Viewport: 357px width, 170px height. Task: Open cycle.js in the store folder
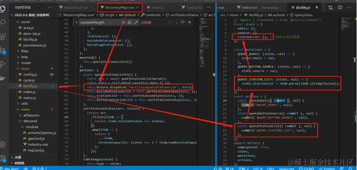[x=29, y=80]
